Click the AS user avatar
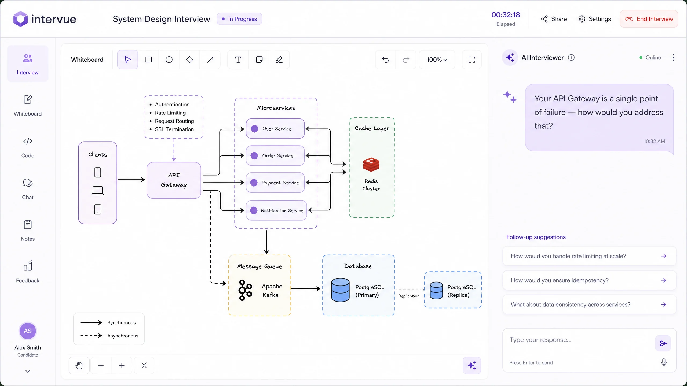The image size is (687, 386). [x=28, y=331]
